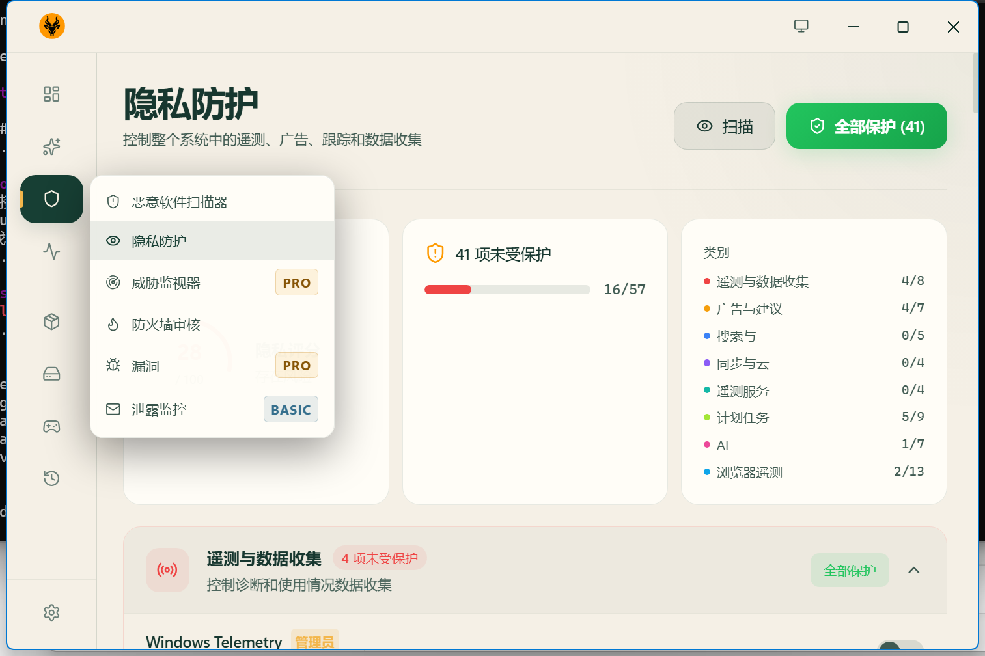Open 漏洞 menu entry

[x=212, y=366]
